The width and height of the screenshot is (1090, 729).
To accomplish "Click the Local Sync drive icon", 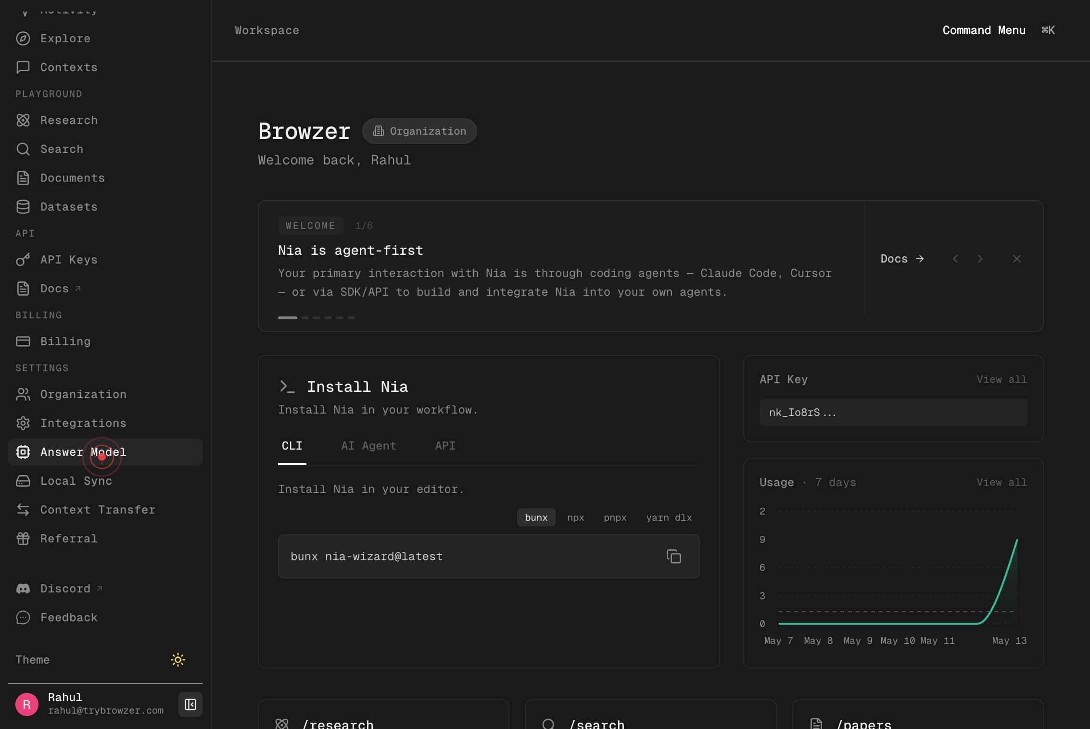I will click(x=23, y=481).
